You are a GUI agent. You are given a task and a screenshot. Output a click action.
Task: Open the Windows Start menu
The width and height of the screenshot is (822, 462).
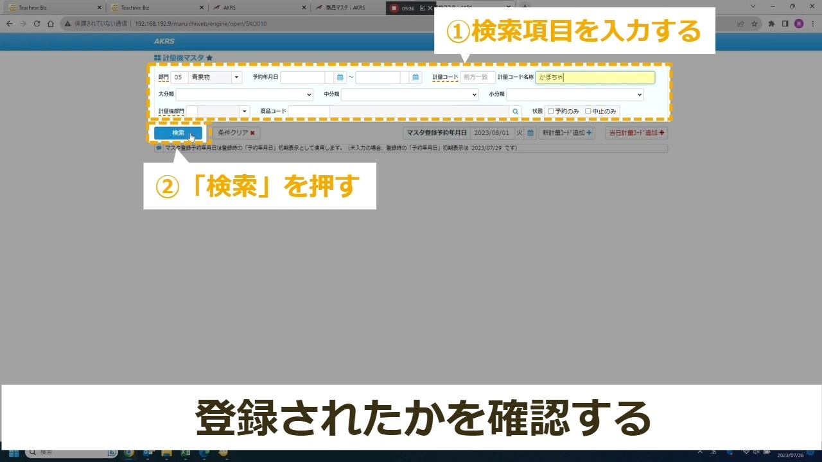(x=13, y=453)
